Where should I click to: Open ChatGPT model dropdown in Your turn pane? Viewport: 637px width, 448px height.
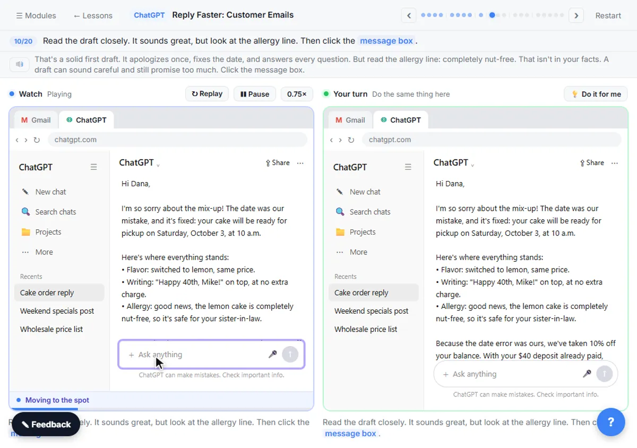(x=454, y=163)
